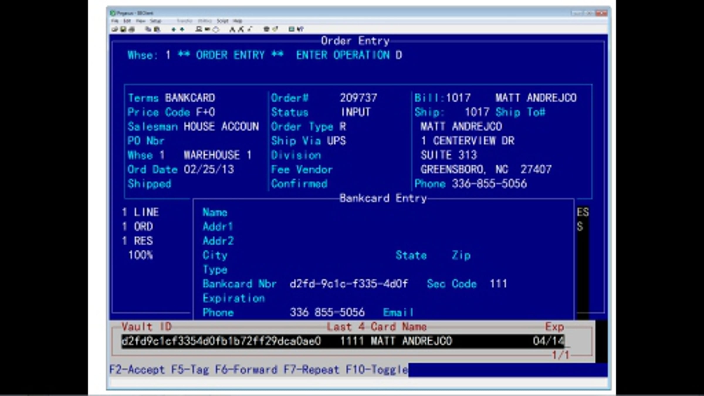This screenshot has width=704, height=396.
Task: Click the telephone toolbar icon
Action: [x=266, y=29]
